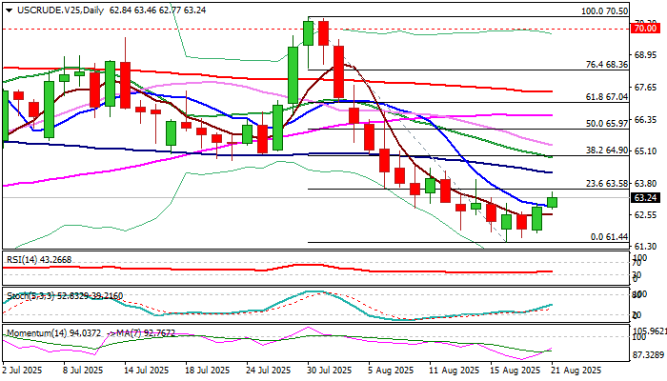Select the 61.8 67.04 Fibonacci level label
The height and width of the screenshot is (381, 667).
click(607, 97)
